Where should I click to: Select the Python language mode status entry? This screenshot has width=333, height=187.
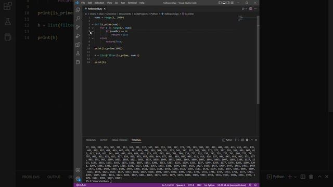point(210,185)
